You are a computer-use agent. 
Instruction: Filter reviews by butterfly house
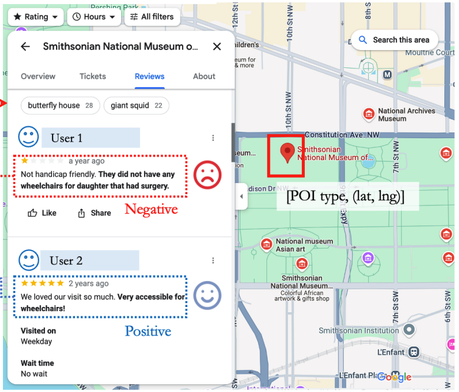(60, 106)
